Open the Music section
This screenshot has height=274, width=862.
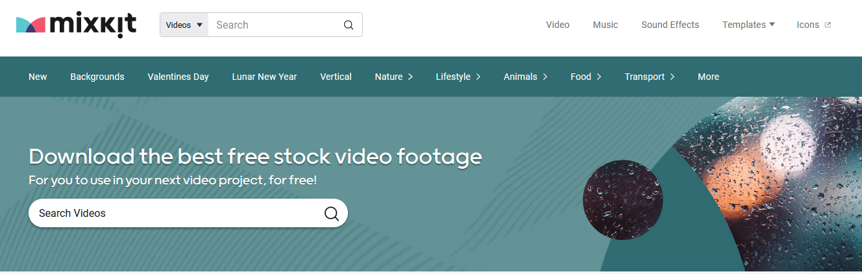pos(605,25)
